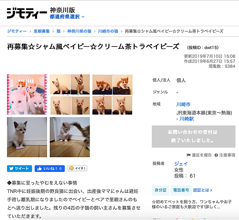
Task: Share the post with ツイート button
Action: tap(20, 169)
